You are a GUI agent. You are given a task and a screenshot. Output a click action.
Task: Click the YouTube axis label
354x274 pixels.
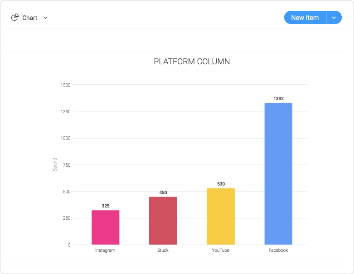pyautogui.click(x=221, y=250)
